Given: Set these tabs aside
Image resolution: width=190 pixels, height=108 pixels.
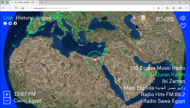Looking at the screenshot, I should (7, 2).
